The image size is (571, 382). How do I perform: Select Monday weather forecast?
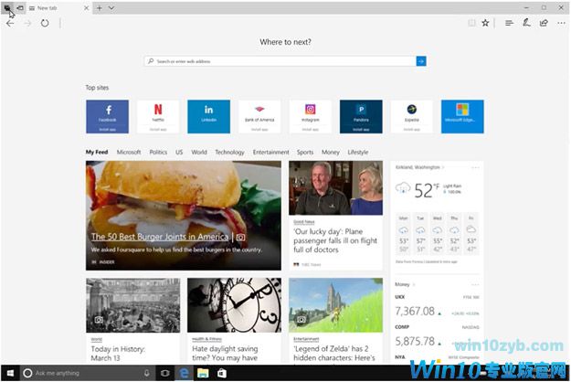[403, 233]
